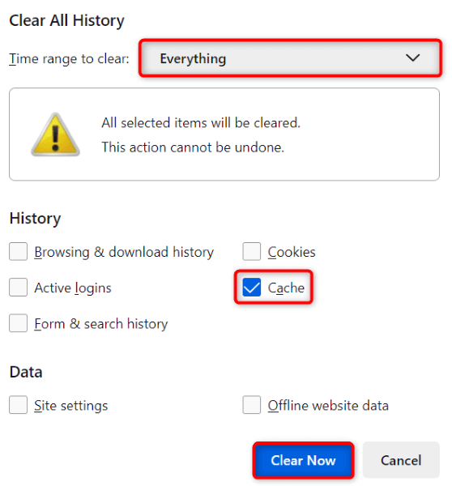
Task: Click the 'Time range to clear:' label
Action: (69, 58)
